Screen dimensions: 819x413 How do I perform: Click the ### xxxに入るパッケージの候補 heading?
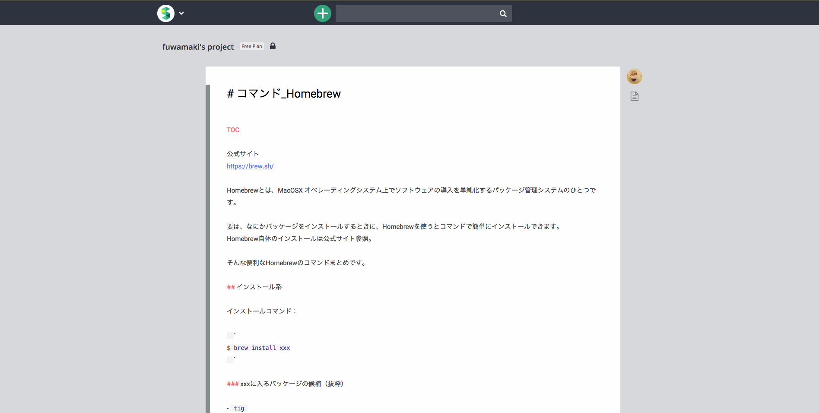pyautogui.click(x=285, y=384)
